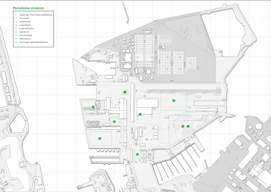Click green map marker number 1

click(x=125, y=92)
